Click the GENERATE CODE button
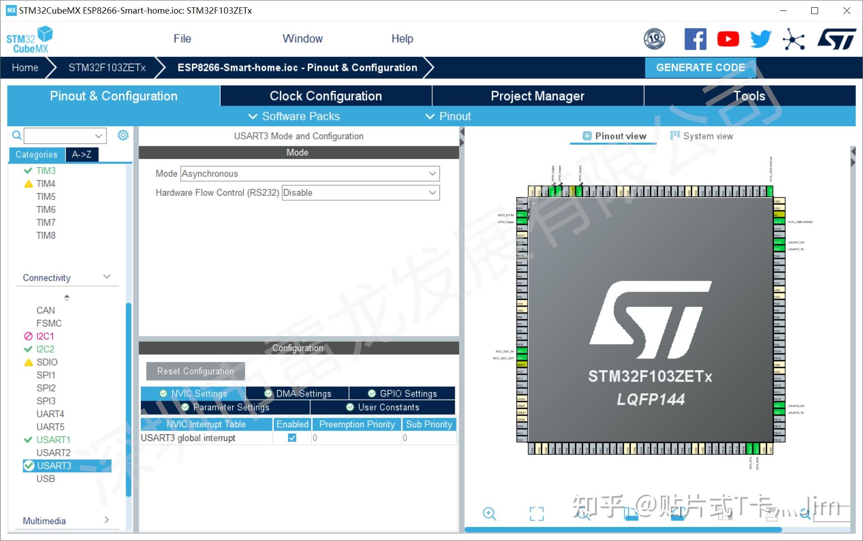The image size is (863, 541). point(700,68)
